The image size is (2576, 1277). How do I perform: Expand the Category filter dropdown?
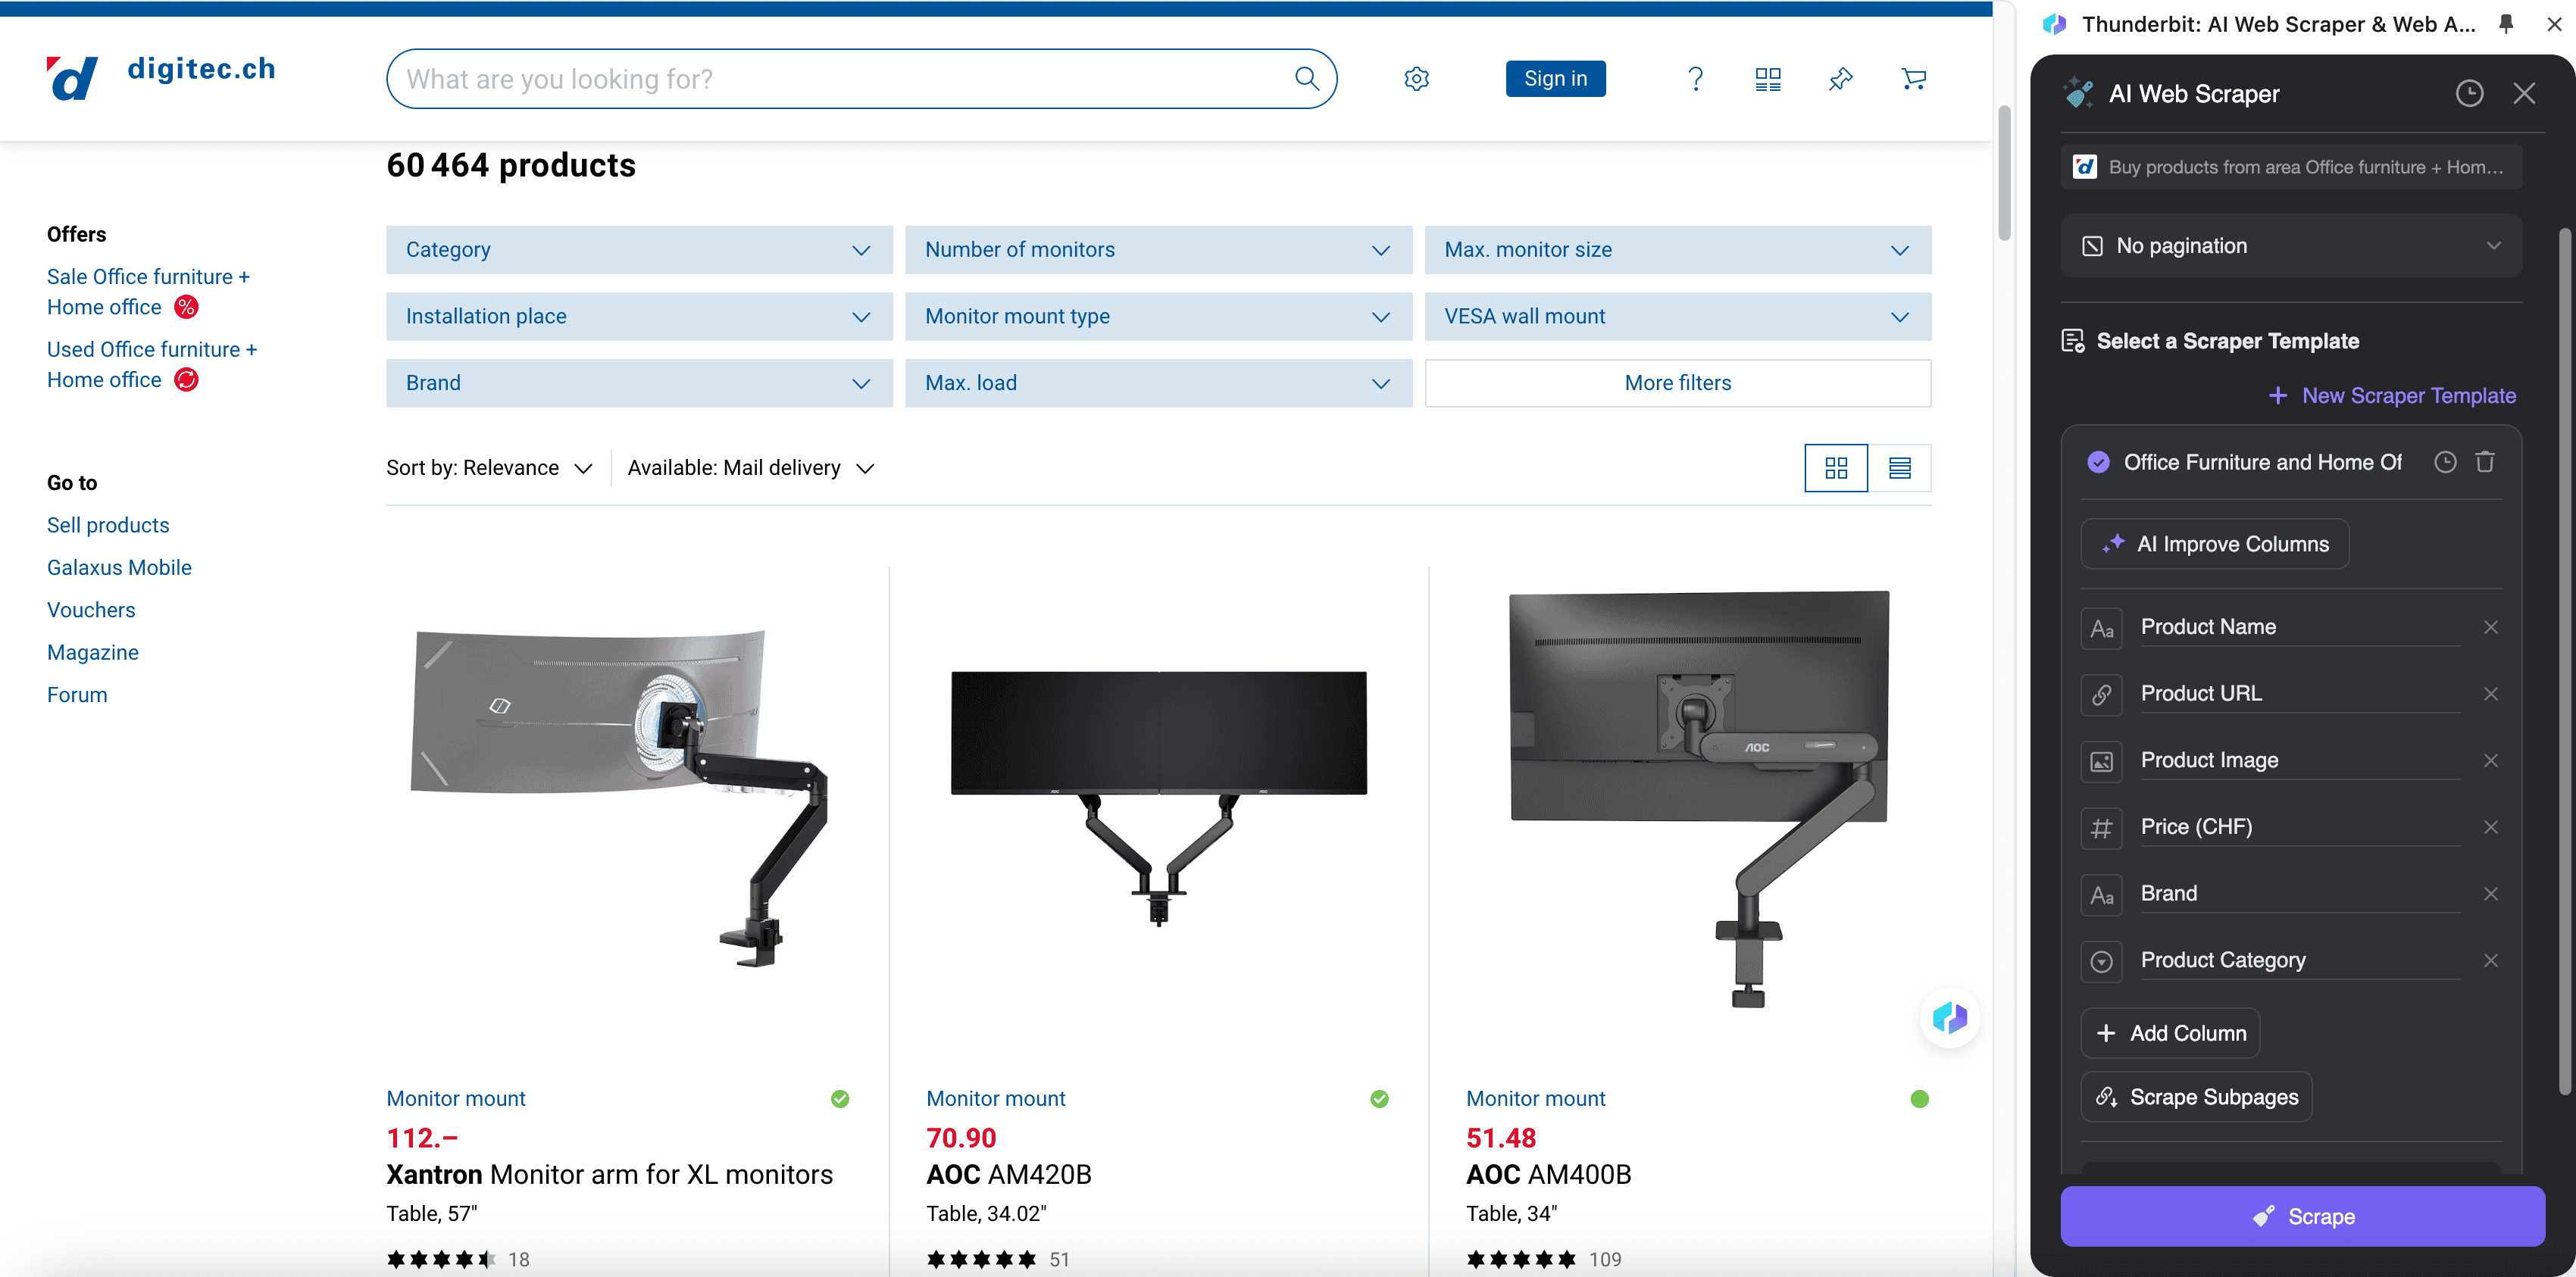pos(639,250)
